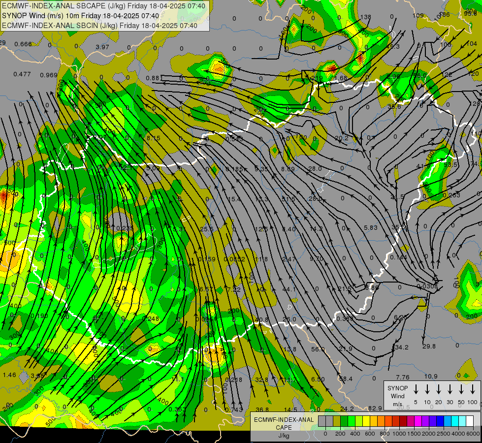Click the 1500 tick label on CAPE scale
Viewport: 482px width, 443px height.
coord(414,434)
